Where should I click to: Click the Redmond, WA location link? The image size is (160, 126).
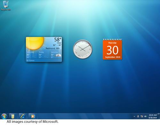point(52,48)
